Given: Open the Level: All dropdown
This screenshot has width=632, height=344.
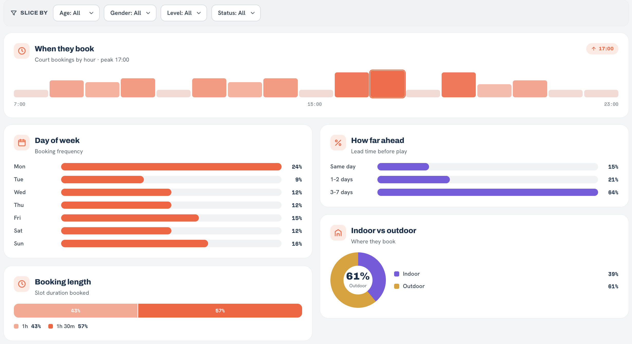Looking at the screenshot, I should (x=184, y=13).
